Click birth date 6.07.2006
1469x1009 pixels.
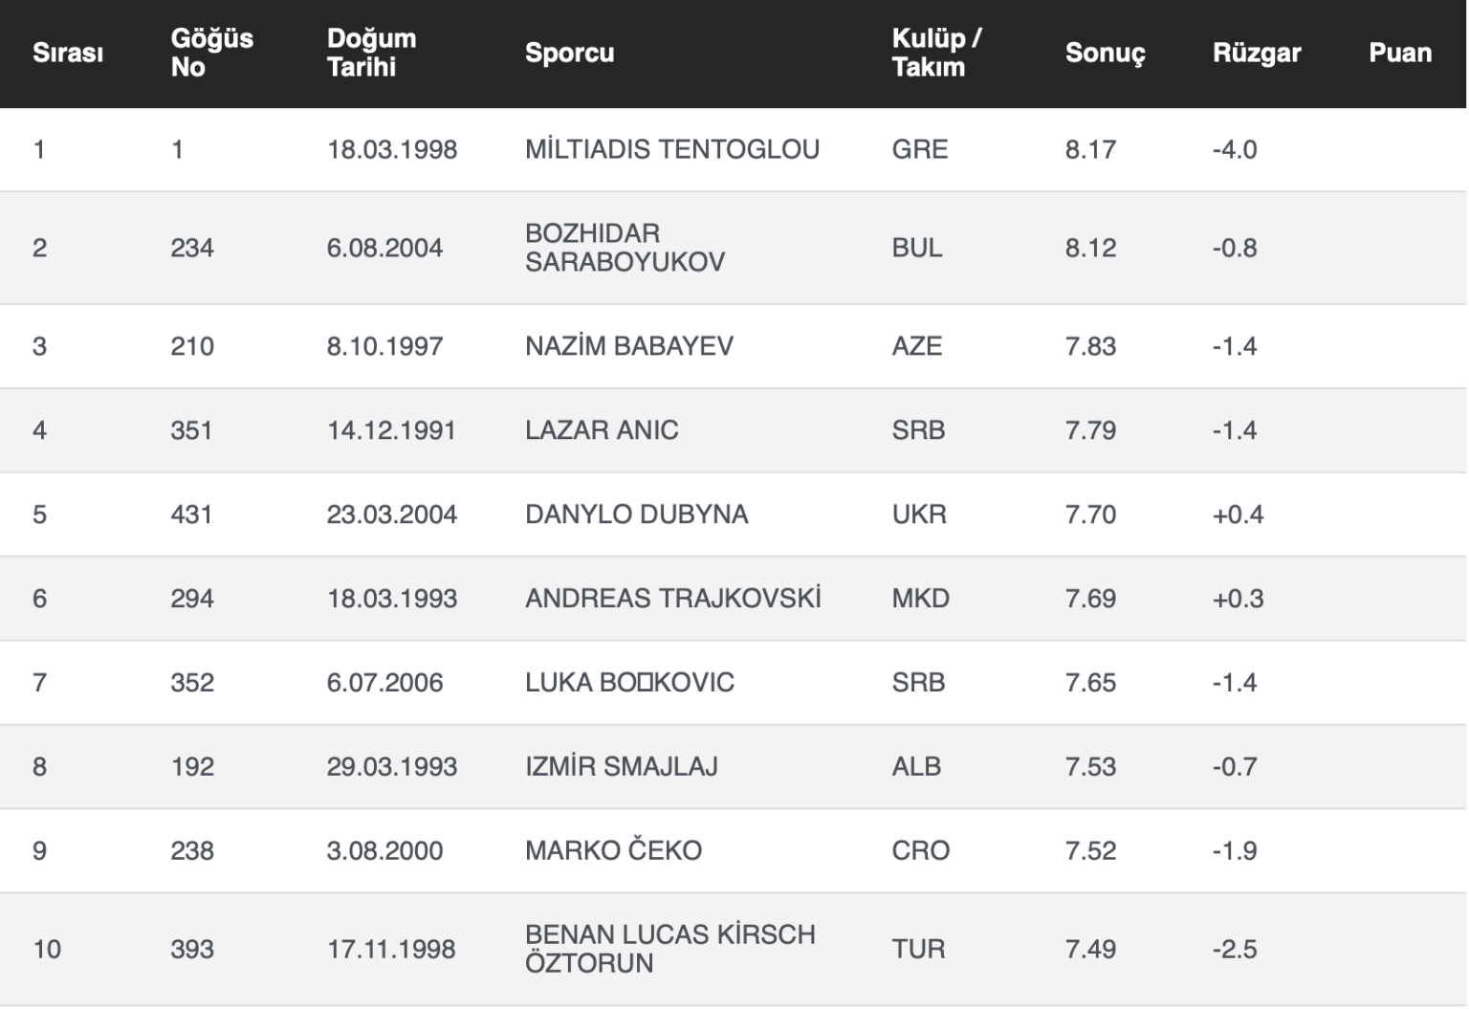pyautogui.click(x=384, y=683)
